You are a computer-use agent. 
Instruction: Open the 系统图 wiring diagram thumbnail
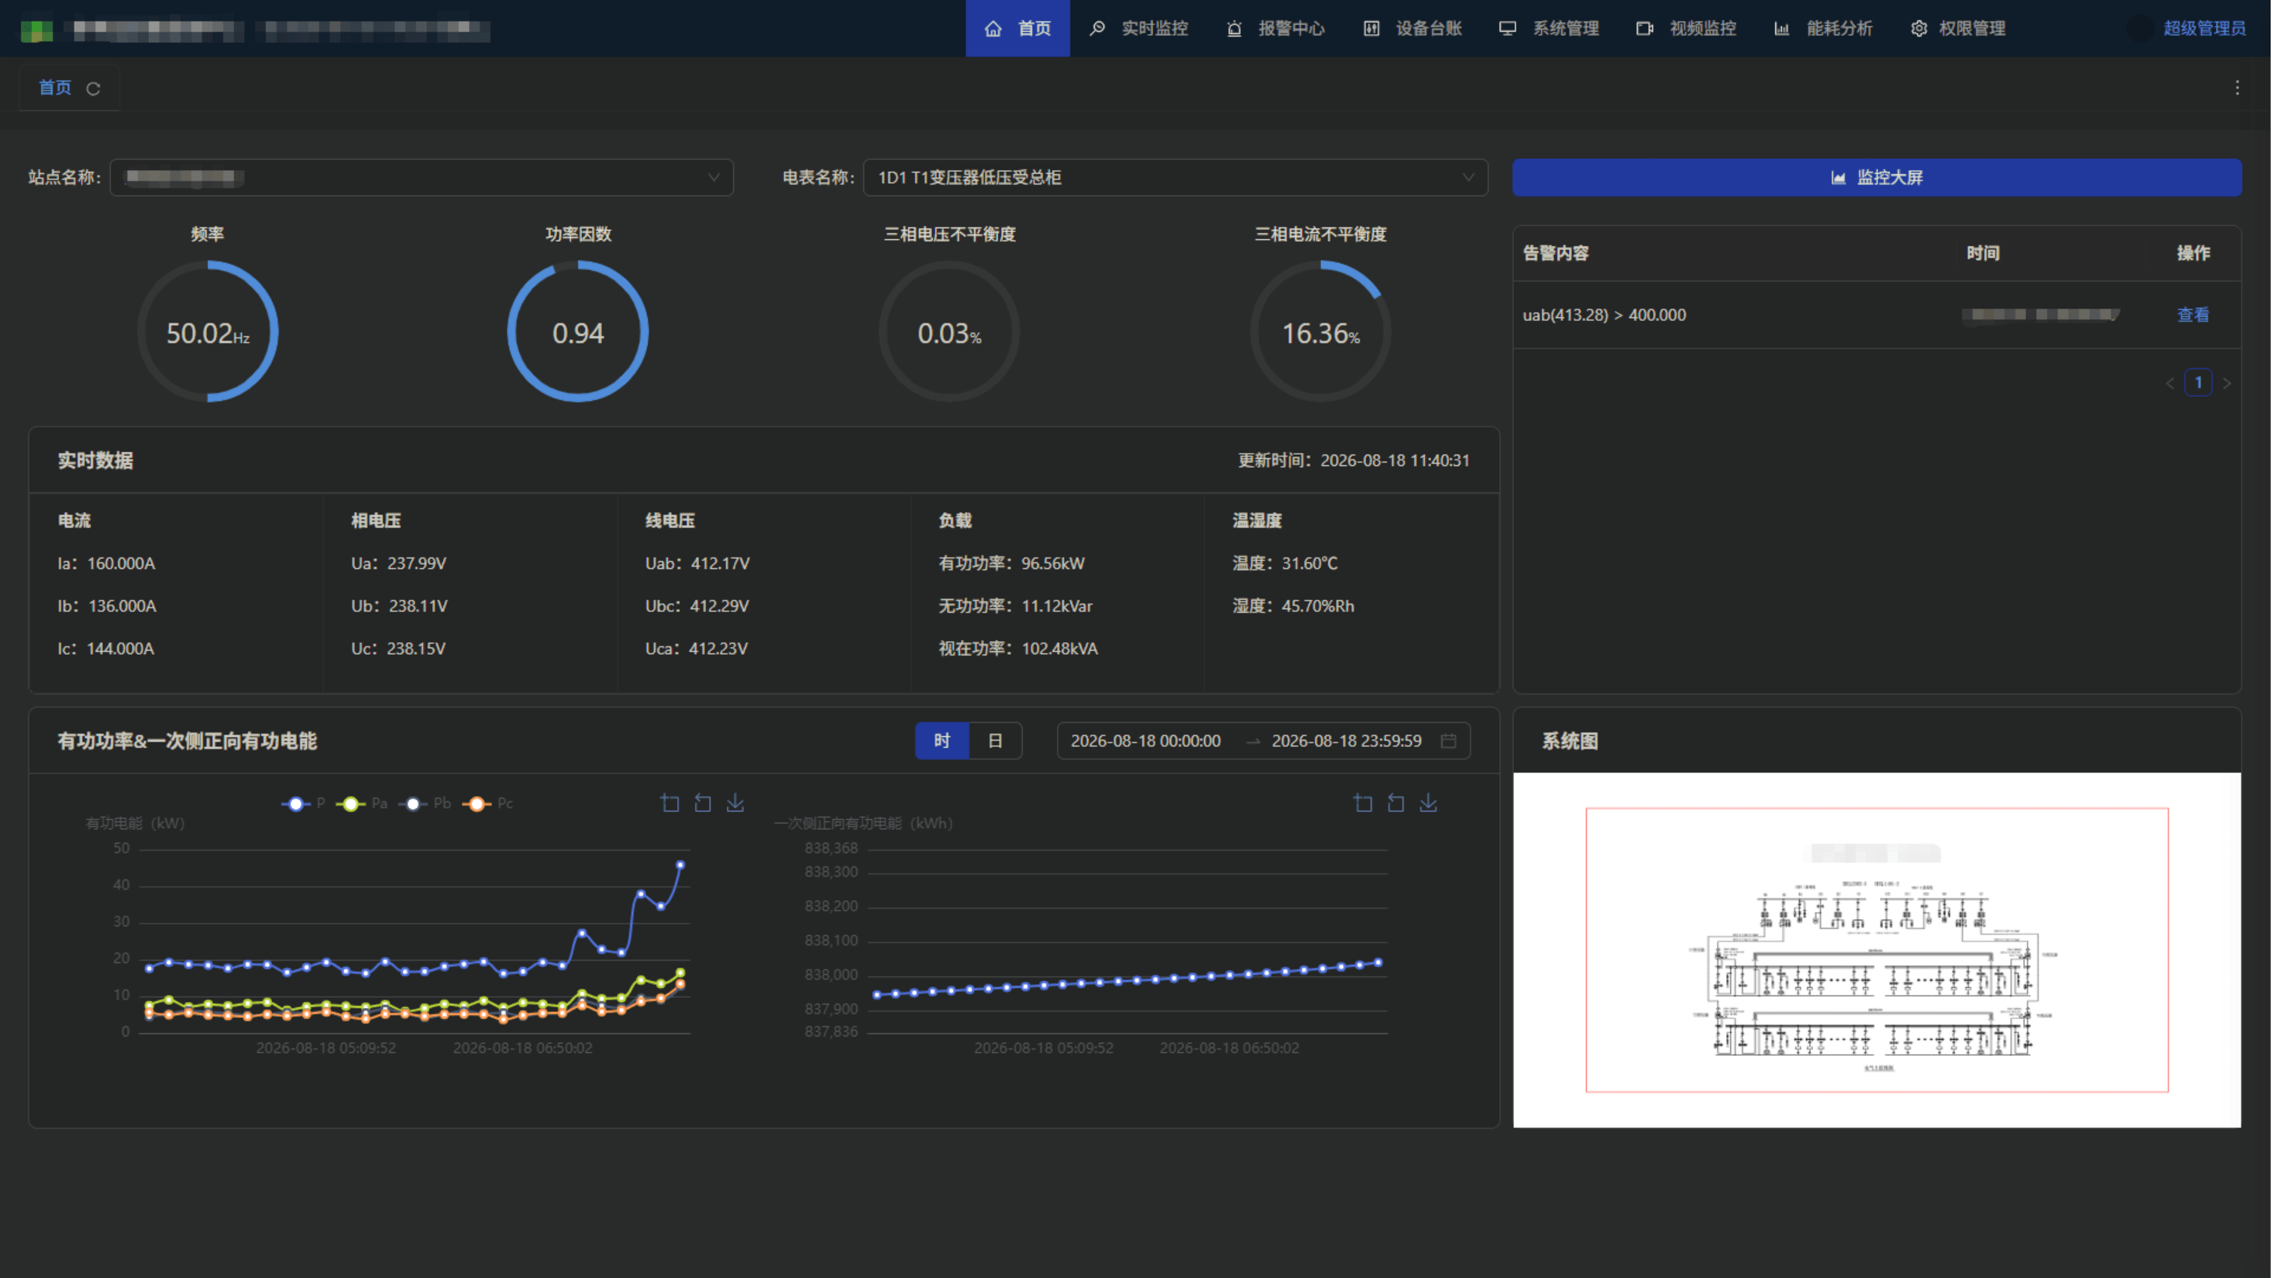[1877, 950]
